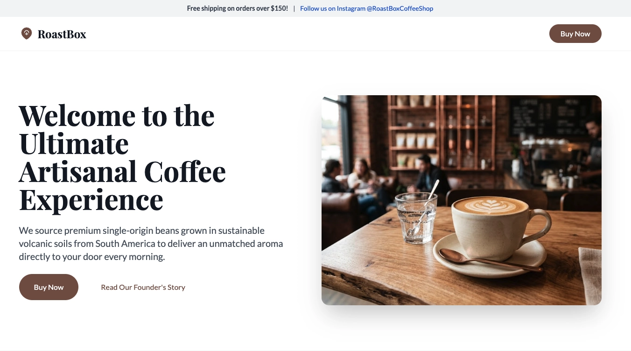Follow the Instagram @RoastBoxCoffeeShop link
Screen dimensions: 631x351
pos(366,8)
